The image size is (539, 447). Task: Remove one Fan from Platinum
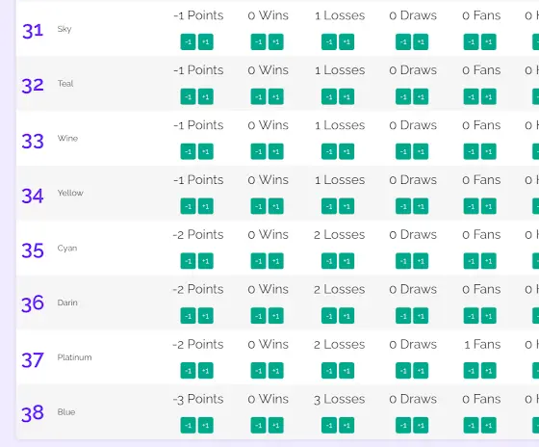[471, 370]
